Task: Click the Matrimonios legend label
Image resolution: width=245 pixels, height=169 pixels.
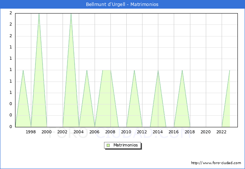Action: pyautogui.click(x=126, y=145)
